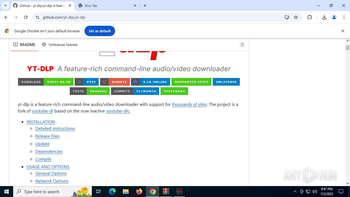Viewport: 350px width, 197px height.
Task: Click the page vertical scrollbar thumb
Action: tap(348, 48)
